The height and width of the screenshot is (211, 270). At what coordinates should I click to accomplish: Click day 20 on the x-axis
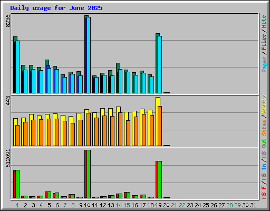[x=166, y=205]
